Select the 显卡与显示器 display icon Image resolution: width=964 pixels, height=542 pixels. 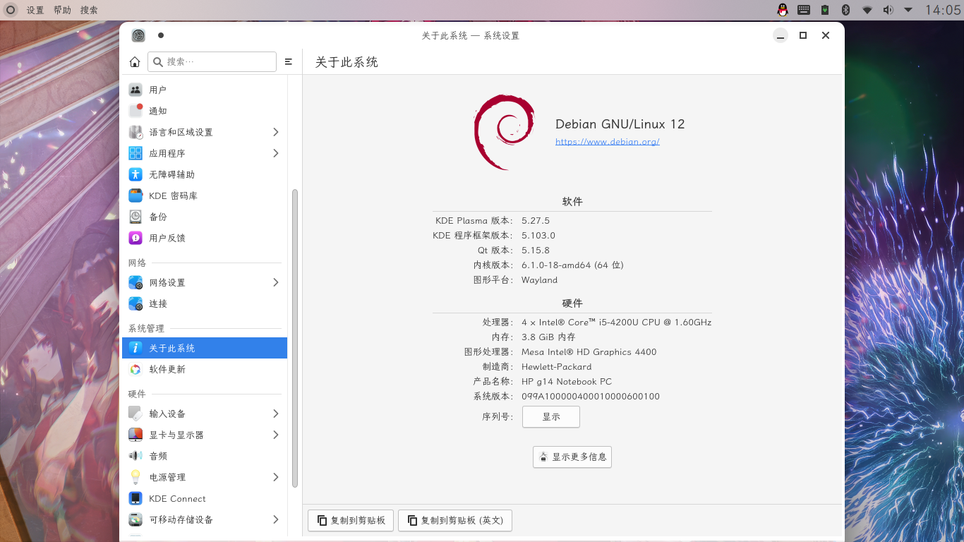point(135,435)
